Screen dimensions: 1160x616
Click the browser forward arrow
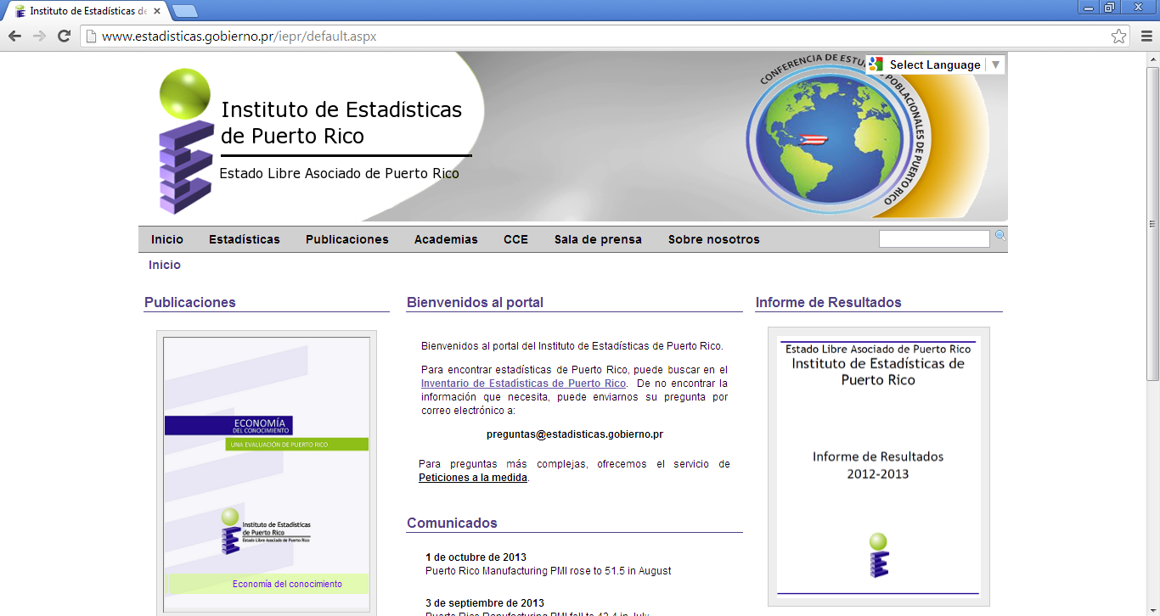click(x=39, y=36)
